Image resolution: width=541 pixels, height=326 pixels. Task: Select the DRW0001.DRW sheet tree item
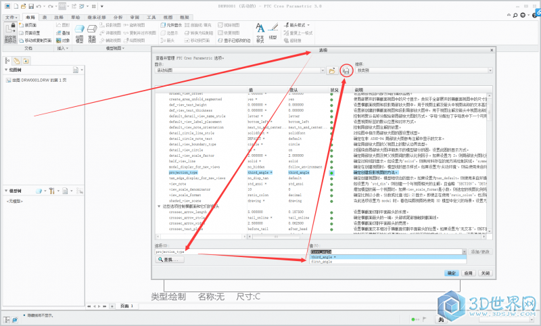[37, 80]
